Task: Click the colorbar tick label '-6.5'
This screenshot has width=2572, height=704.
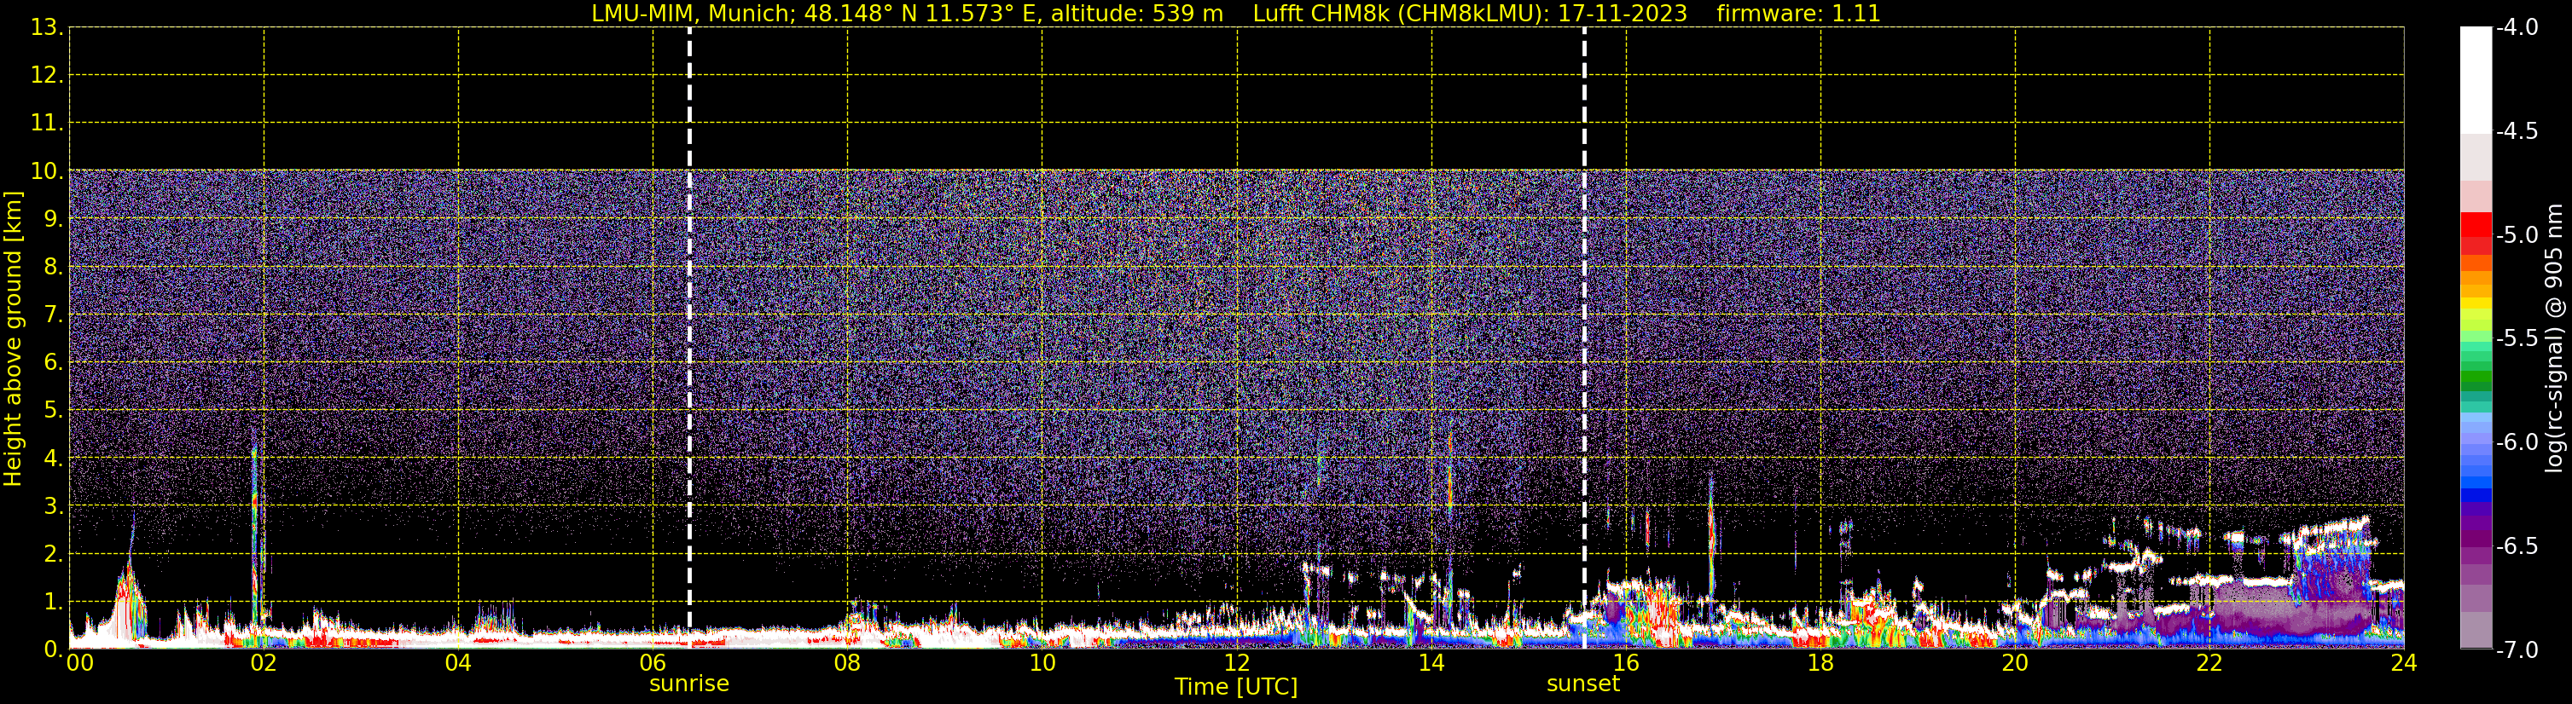Action: pyautogui.click(x=2517, y=545)
